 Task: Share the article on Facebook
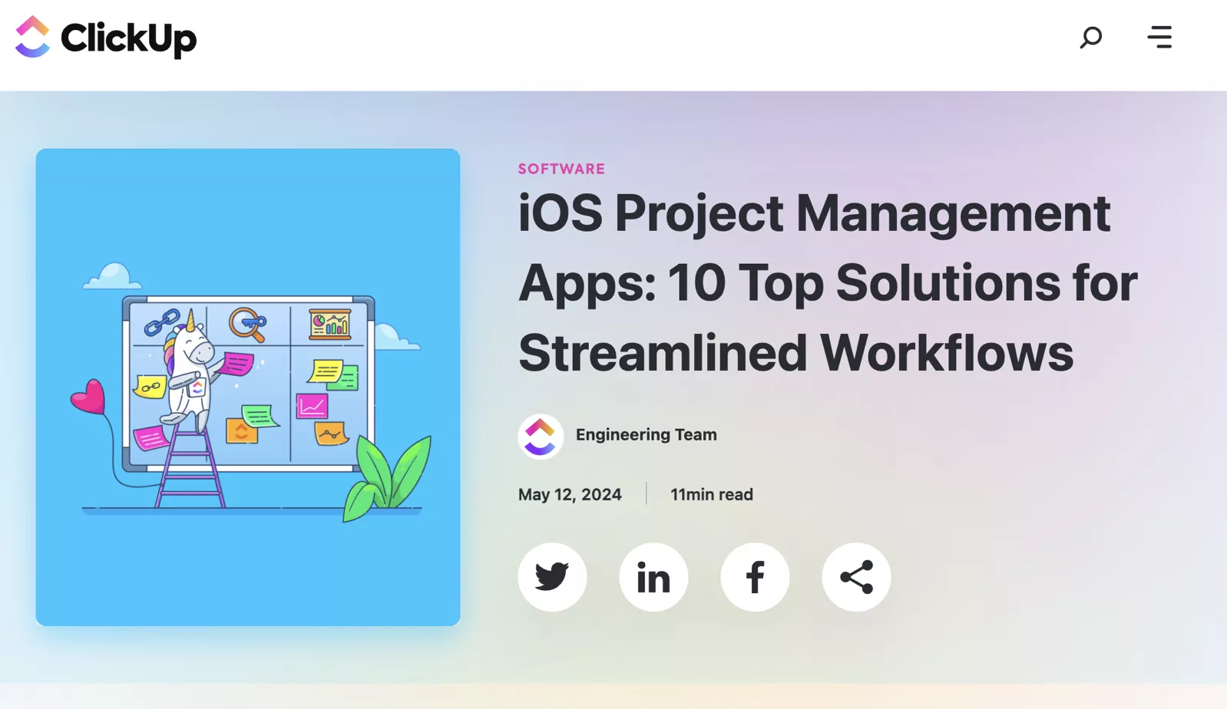(x=755, y=577)
